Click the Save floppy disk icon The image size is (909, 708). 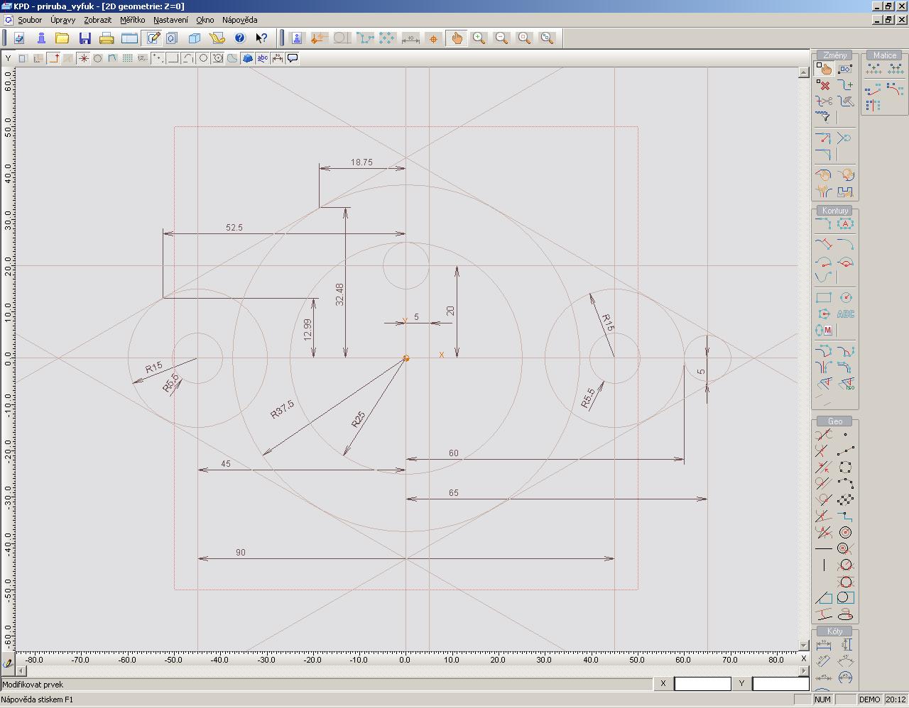85,38
